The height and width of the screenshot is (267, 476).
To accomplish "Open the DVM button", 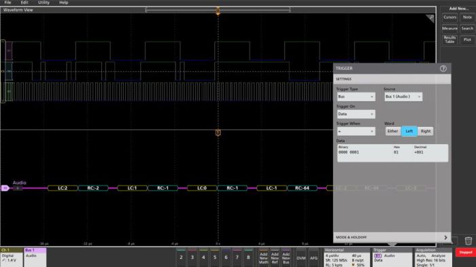I will coord(301,258).
